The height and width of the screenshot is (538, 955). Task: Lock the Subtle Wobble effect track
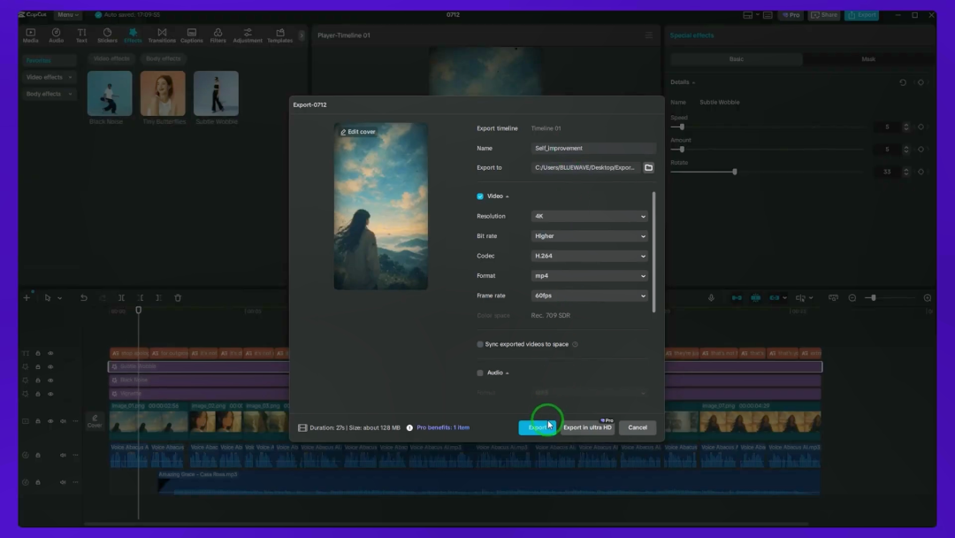(38, 367)
